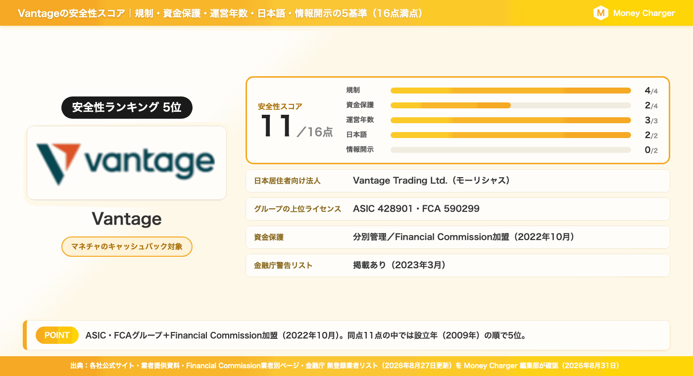Click the Vantage name below the logo
The height and width of the screenshot is (376, 693).
click(x=127, y=219)
